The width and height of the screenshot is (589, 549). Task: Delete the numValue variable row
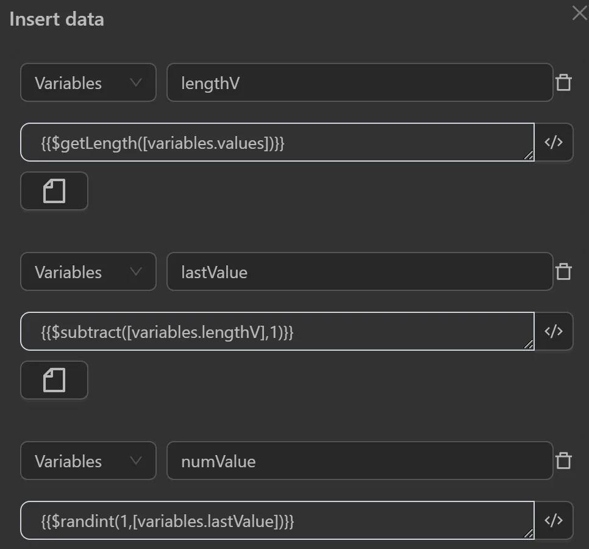pyautogui.click(x=563, y=461)
